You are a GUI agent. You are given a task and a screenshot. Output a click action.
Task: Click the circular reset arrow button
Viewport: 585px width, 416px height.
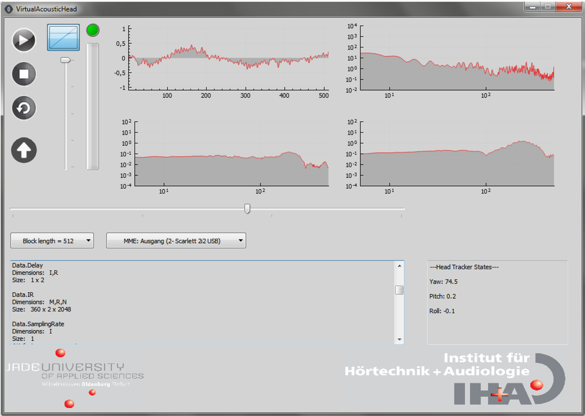24,108
